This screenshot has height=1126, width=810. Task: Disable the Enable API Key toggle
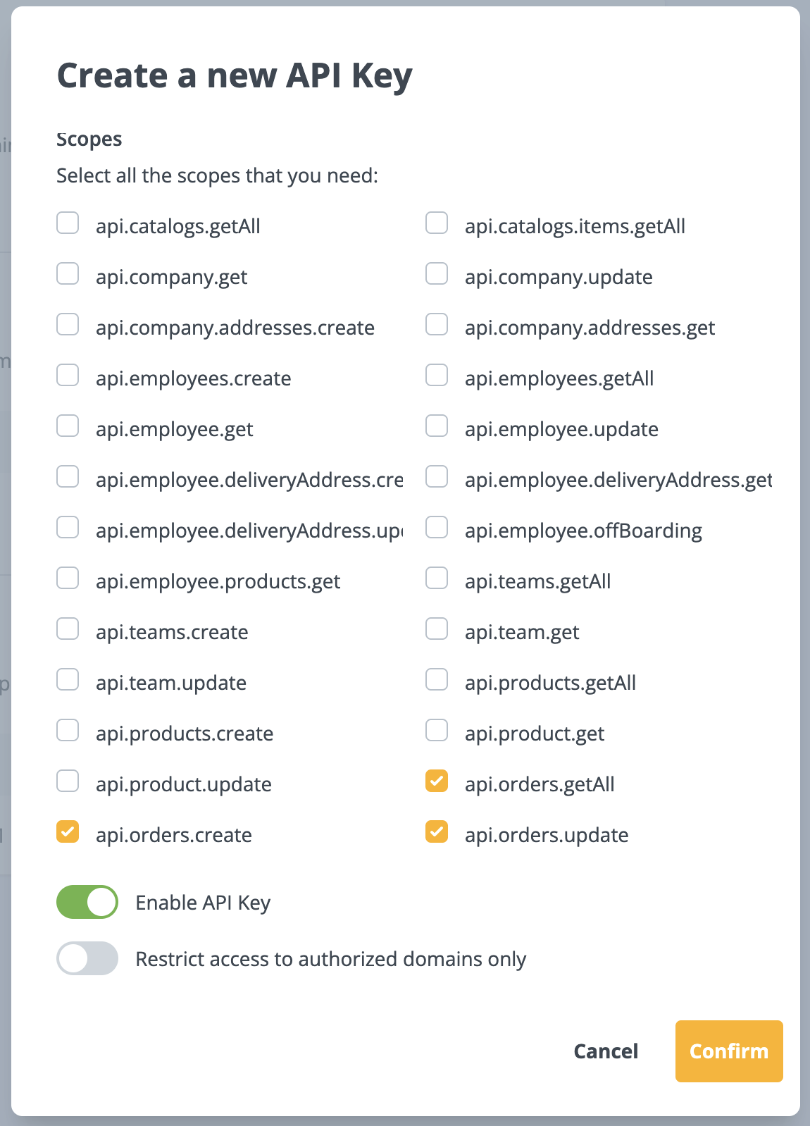click(x=87, y=901)
